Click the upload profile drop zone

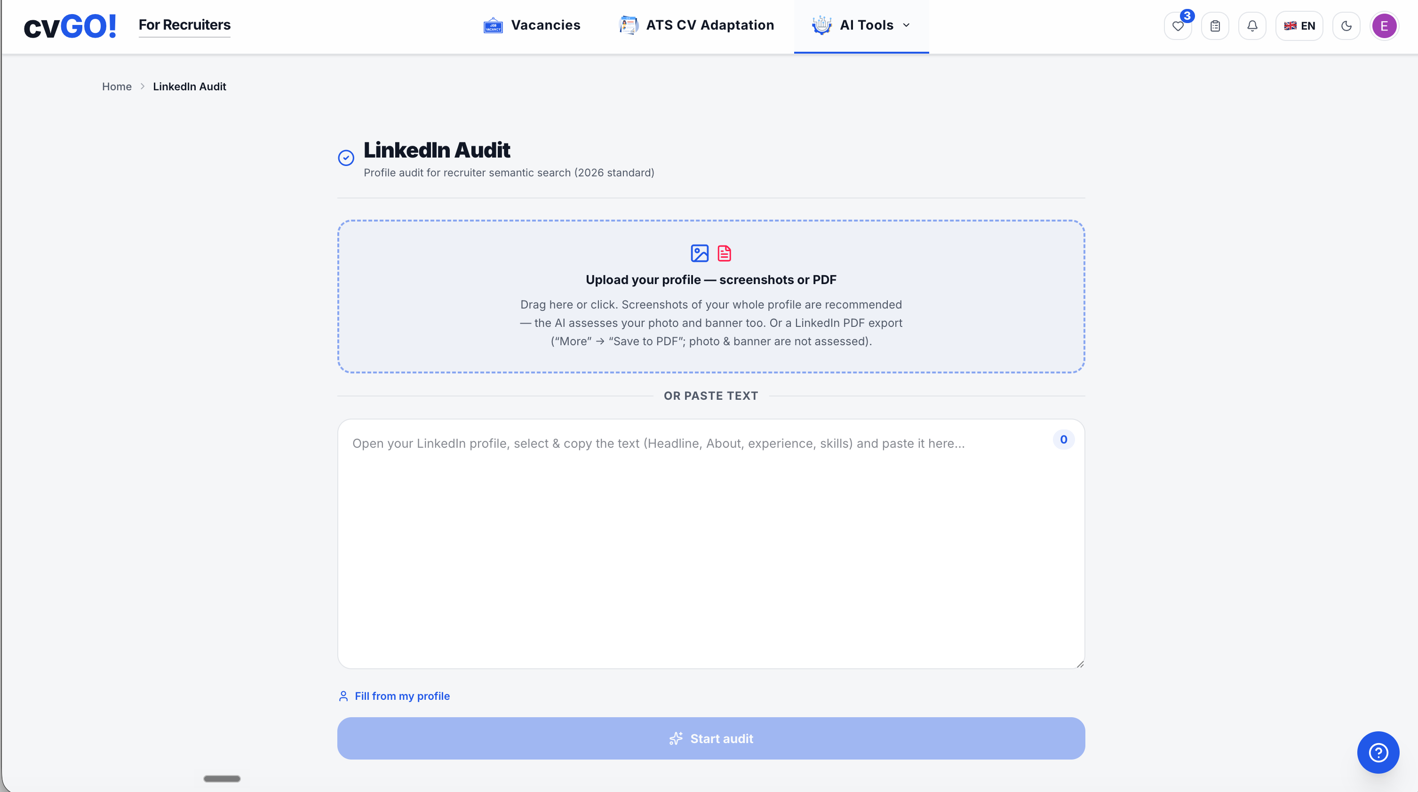(x=711, y=296)
